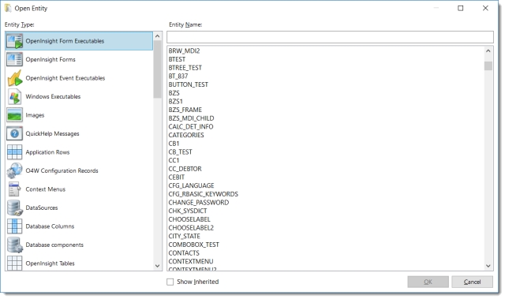This screenshot has width=505, height=299.
Task: Click Entity Type list scroll-up arrow
Action: coord(158,36)
